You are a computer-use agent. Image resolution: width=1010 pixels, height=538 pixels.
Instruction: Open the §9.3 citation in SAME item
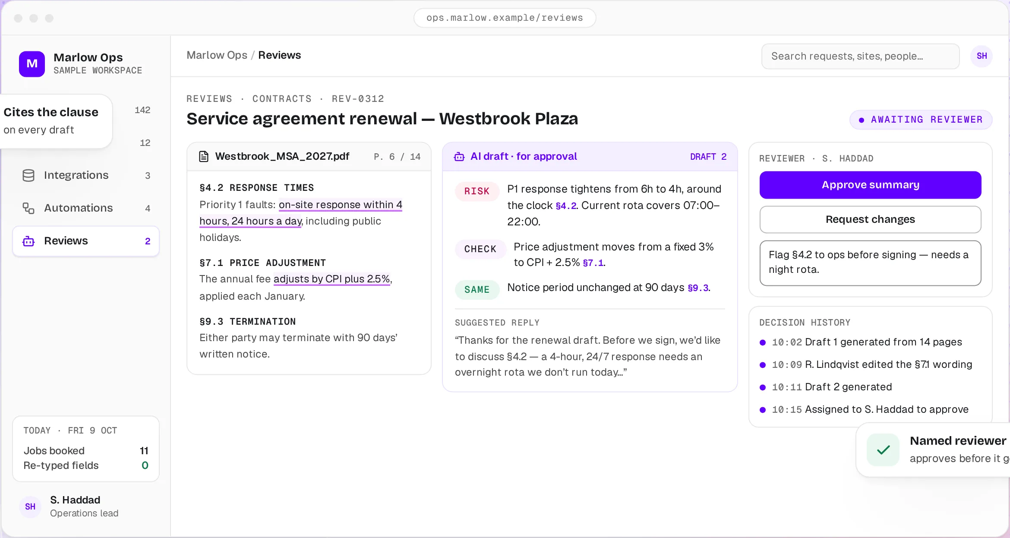point(698,288)
